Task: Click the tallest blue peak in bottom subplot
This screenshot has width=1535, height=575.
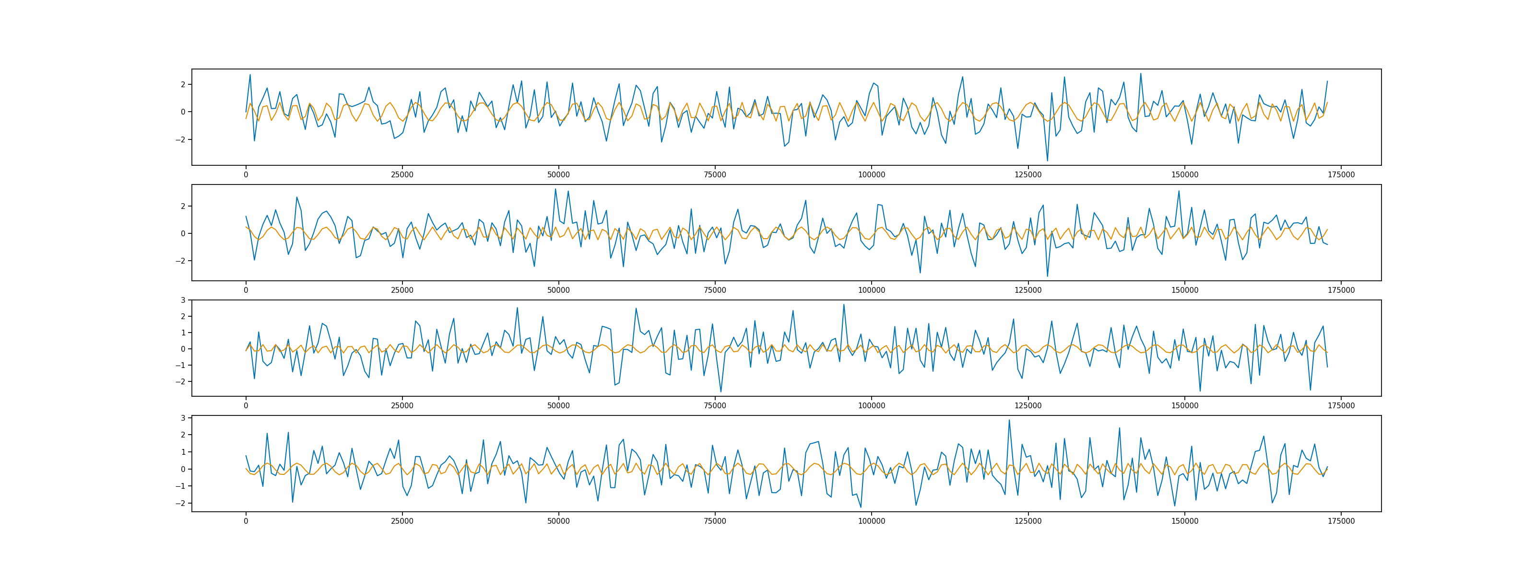Action: tap(1009, 420)
